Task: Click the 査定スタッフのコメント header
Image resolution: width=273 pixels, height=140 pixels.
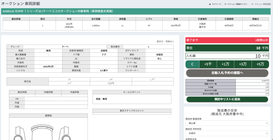Action: pyautogui.click(x=132, y=111)
